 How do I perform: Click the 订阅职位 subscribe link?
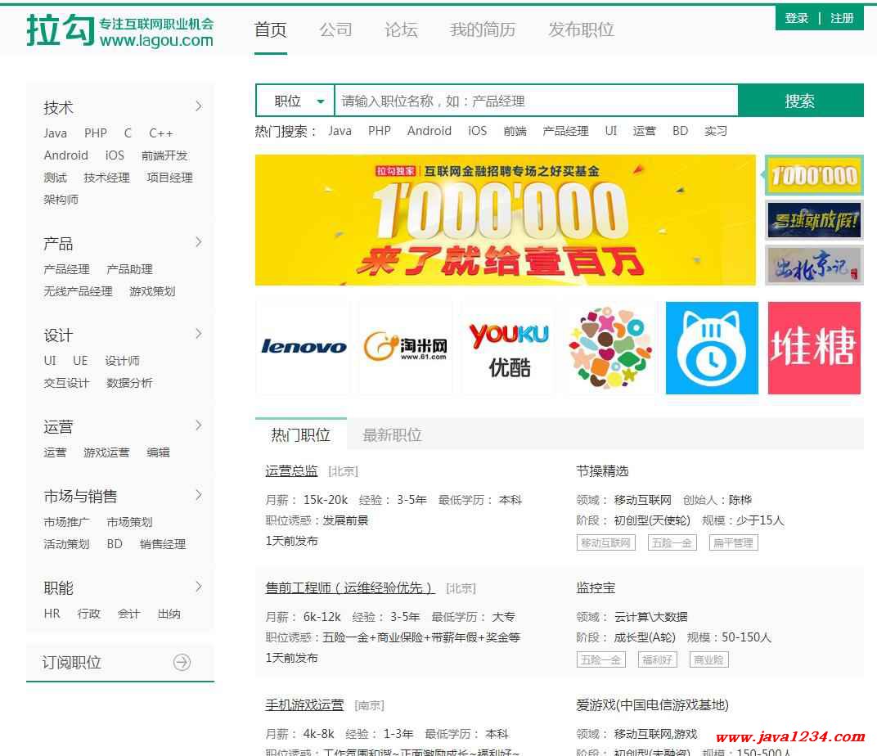[x=72, y=663]
